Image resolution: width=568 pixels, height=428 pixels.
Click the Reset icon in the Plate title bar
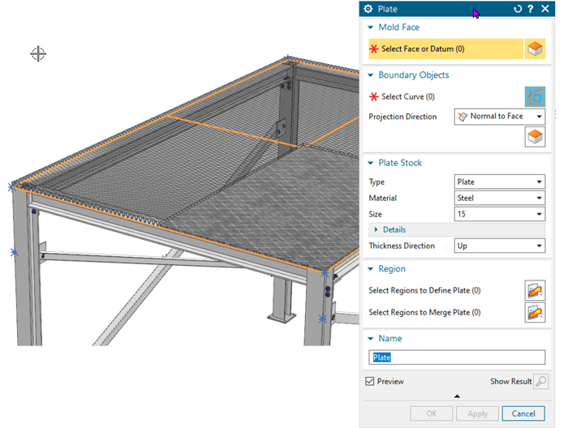click(519, 9)
